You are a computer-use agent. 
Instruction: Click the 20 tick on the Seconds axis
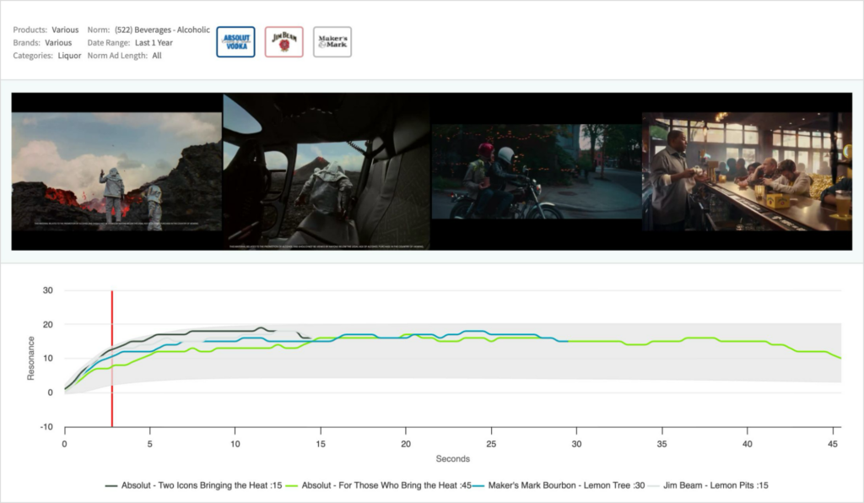coord(406,444)
